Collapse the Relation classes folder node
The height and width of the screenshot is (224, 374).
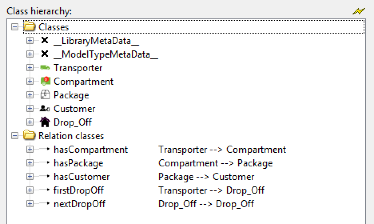coord(15,136)
